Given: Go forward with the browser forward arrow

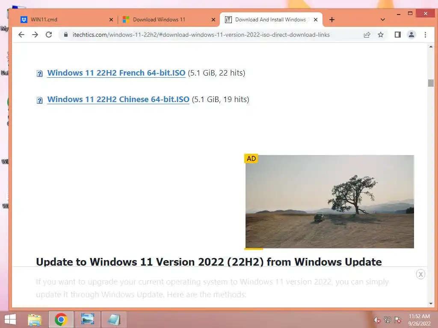Looking at the screenshot, I should coord(35,35).
